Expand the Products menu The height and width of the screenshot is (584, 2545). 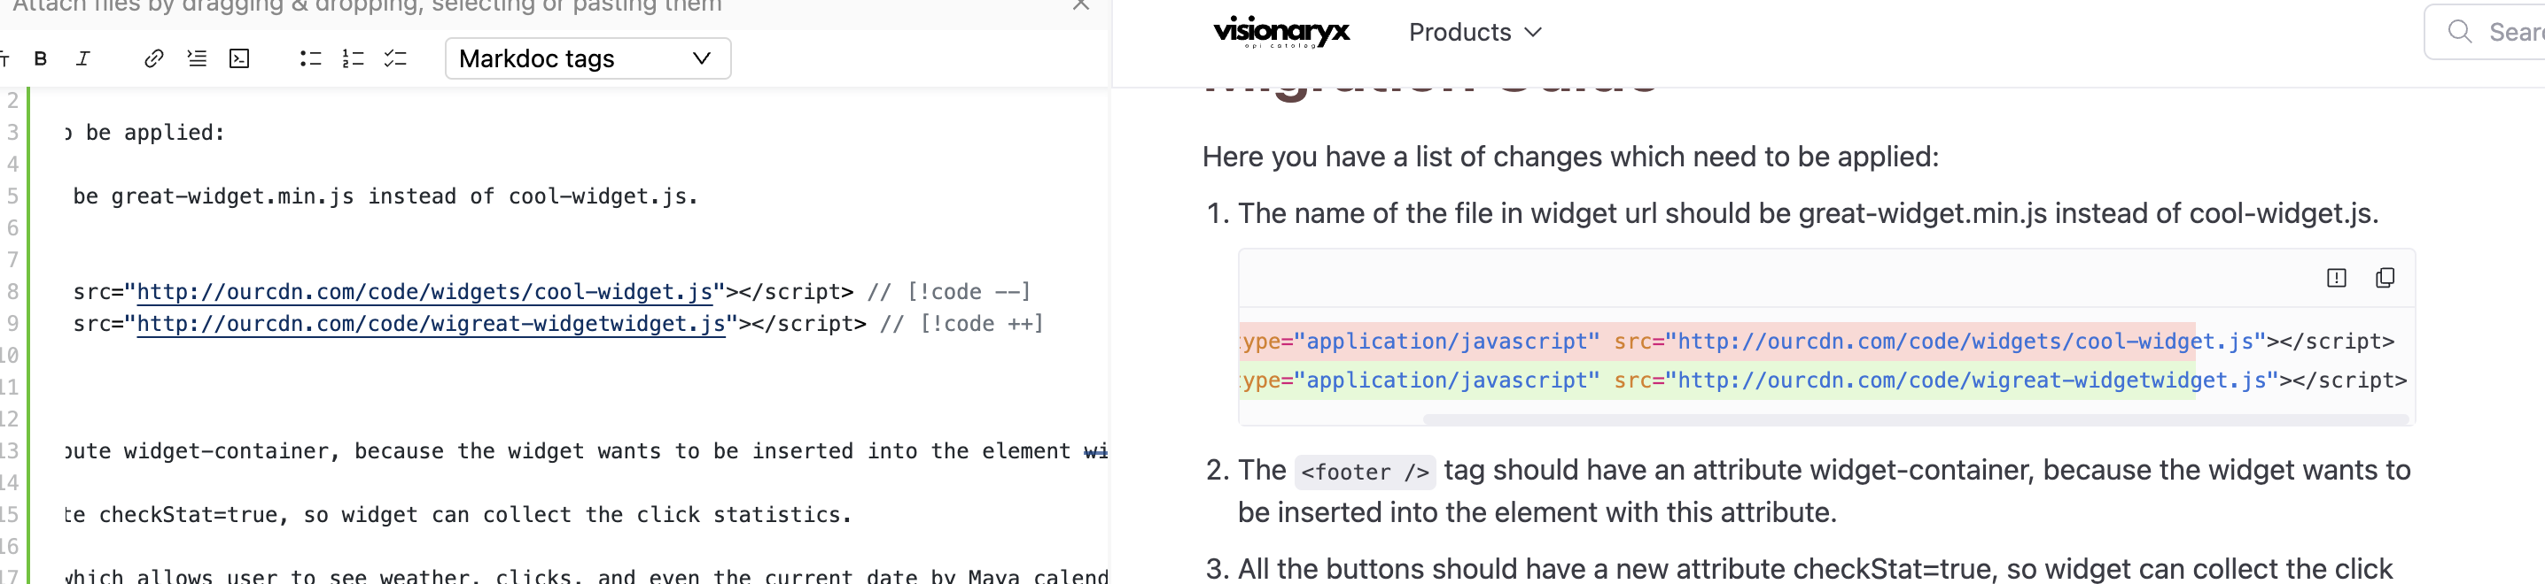(x=1474, y=33)
